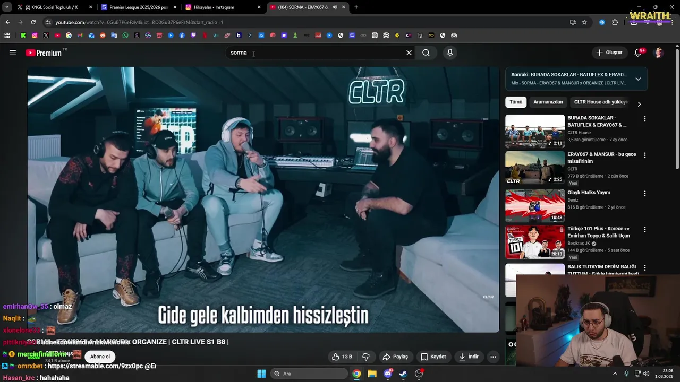The image size is (680, 382).
Task: Switch to the Premier League 2025/2026 tab
Action: click(138, 7)
